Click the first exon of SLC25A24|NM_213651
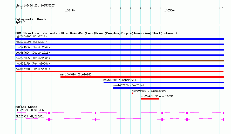This screenshot has width=231, height=134. point(49,119)
